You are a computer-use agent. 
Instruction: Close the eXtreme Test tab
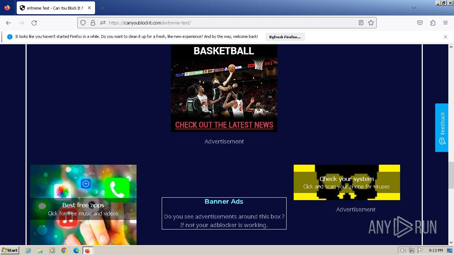(x=89, y=8)
